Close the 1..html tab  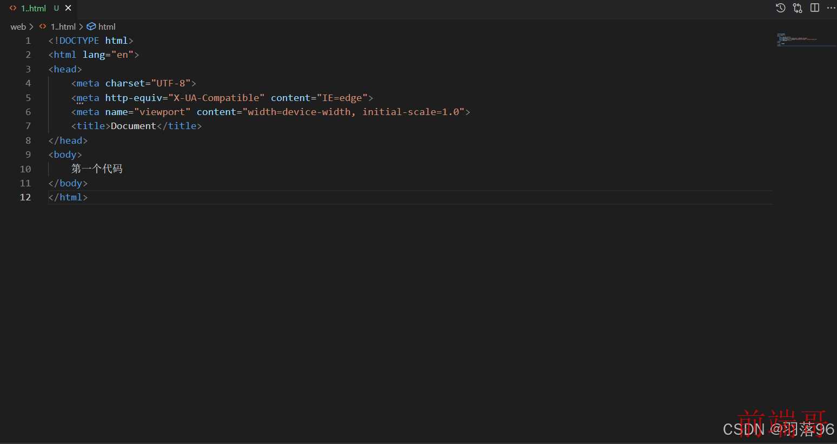click(68, 8)
